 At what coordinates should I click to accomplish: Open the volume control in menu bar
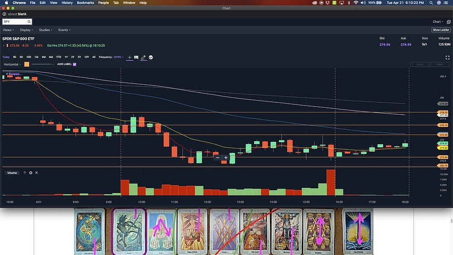[363, 3]
